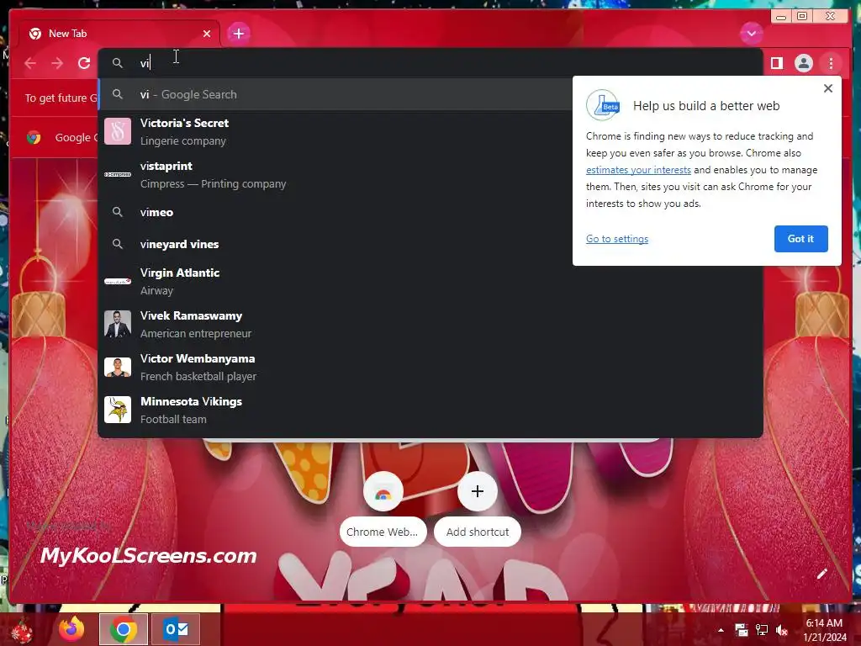This screenshot has width=861, height=646.
Task: Close the 'Help us build a better web' popup
Action: coord(828,88)
